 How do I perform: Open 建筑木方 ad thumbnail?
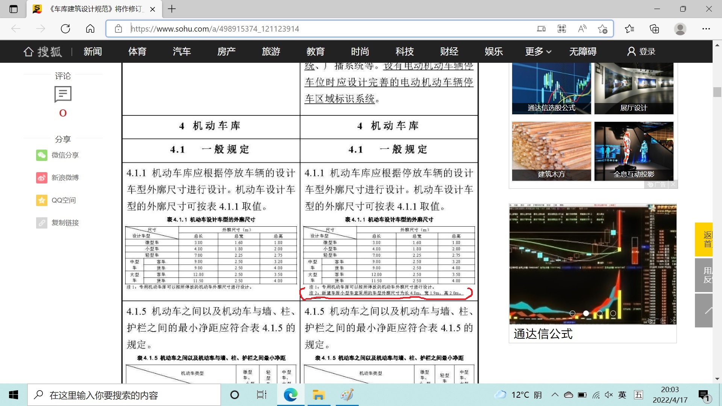coord(551,151)
